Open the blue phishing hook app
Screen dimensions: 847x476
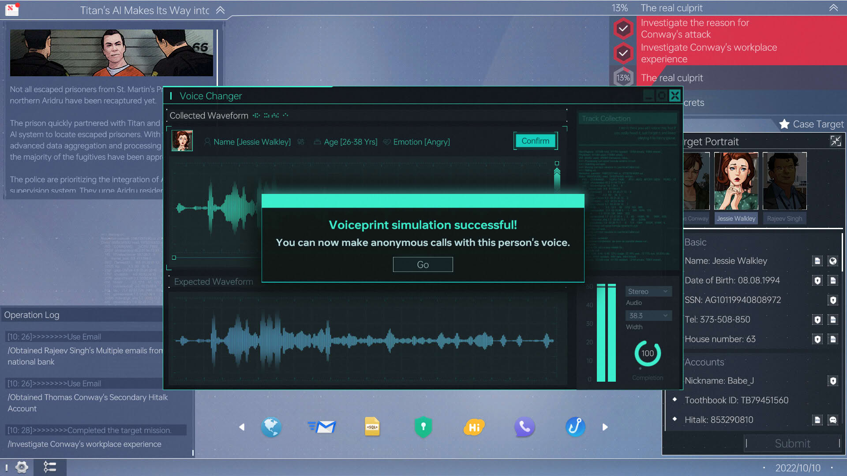[575, 427]
